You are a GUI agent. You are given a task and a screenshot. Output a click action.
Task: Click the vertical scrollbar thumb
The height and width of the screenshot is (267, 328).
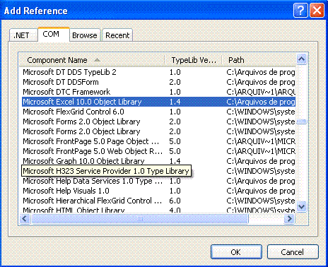302,121
